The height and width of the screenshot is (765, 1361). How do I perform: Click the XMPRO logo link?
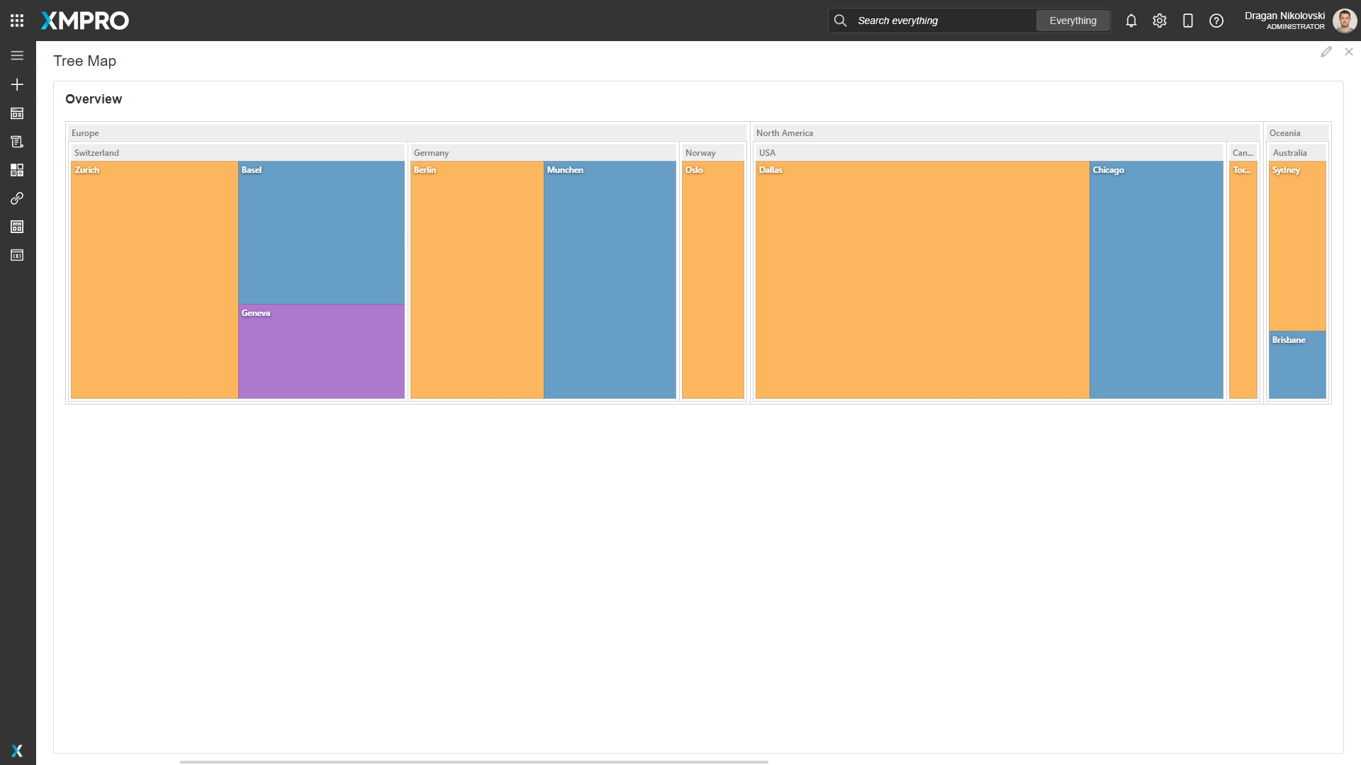tap(85, 21)
